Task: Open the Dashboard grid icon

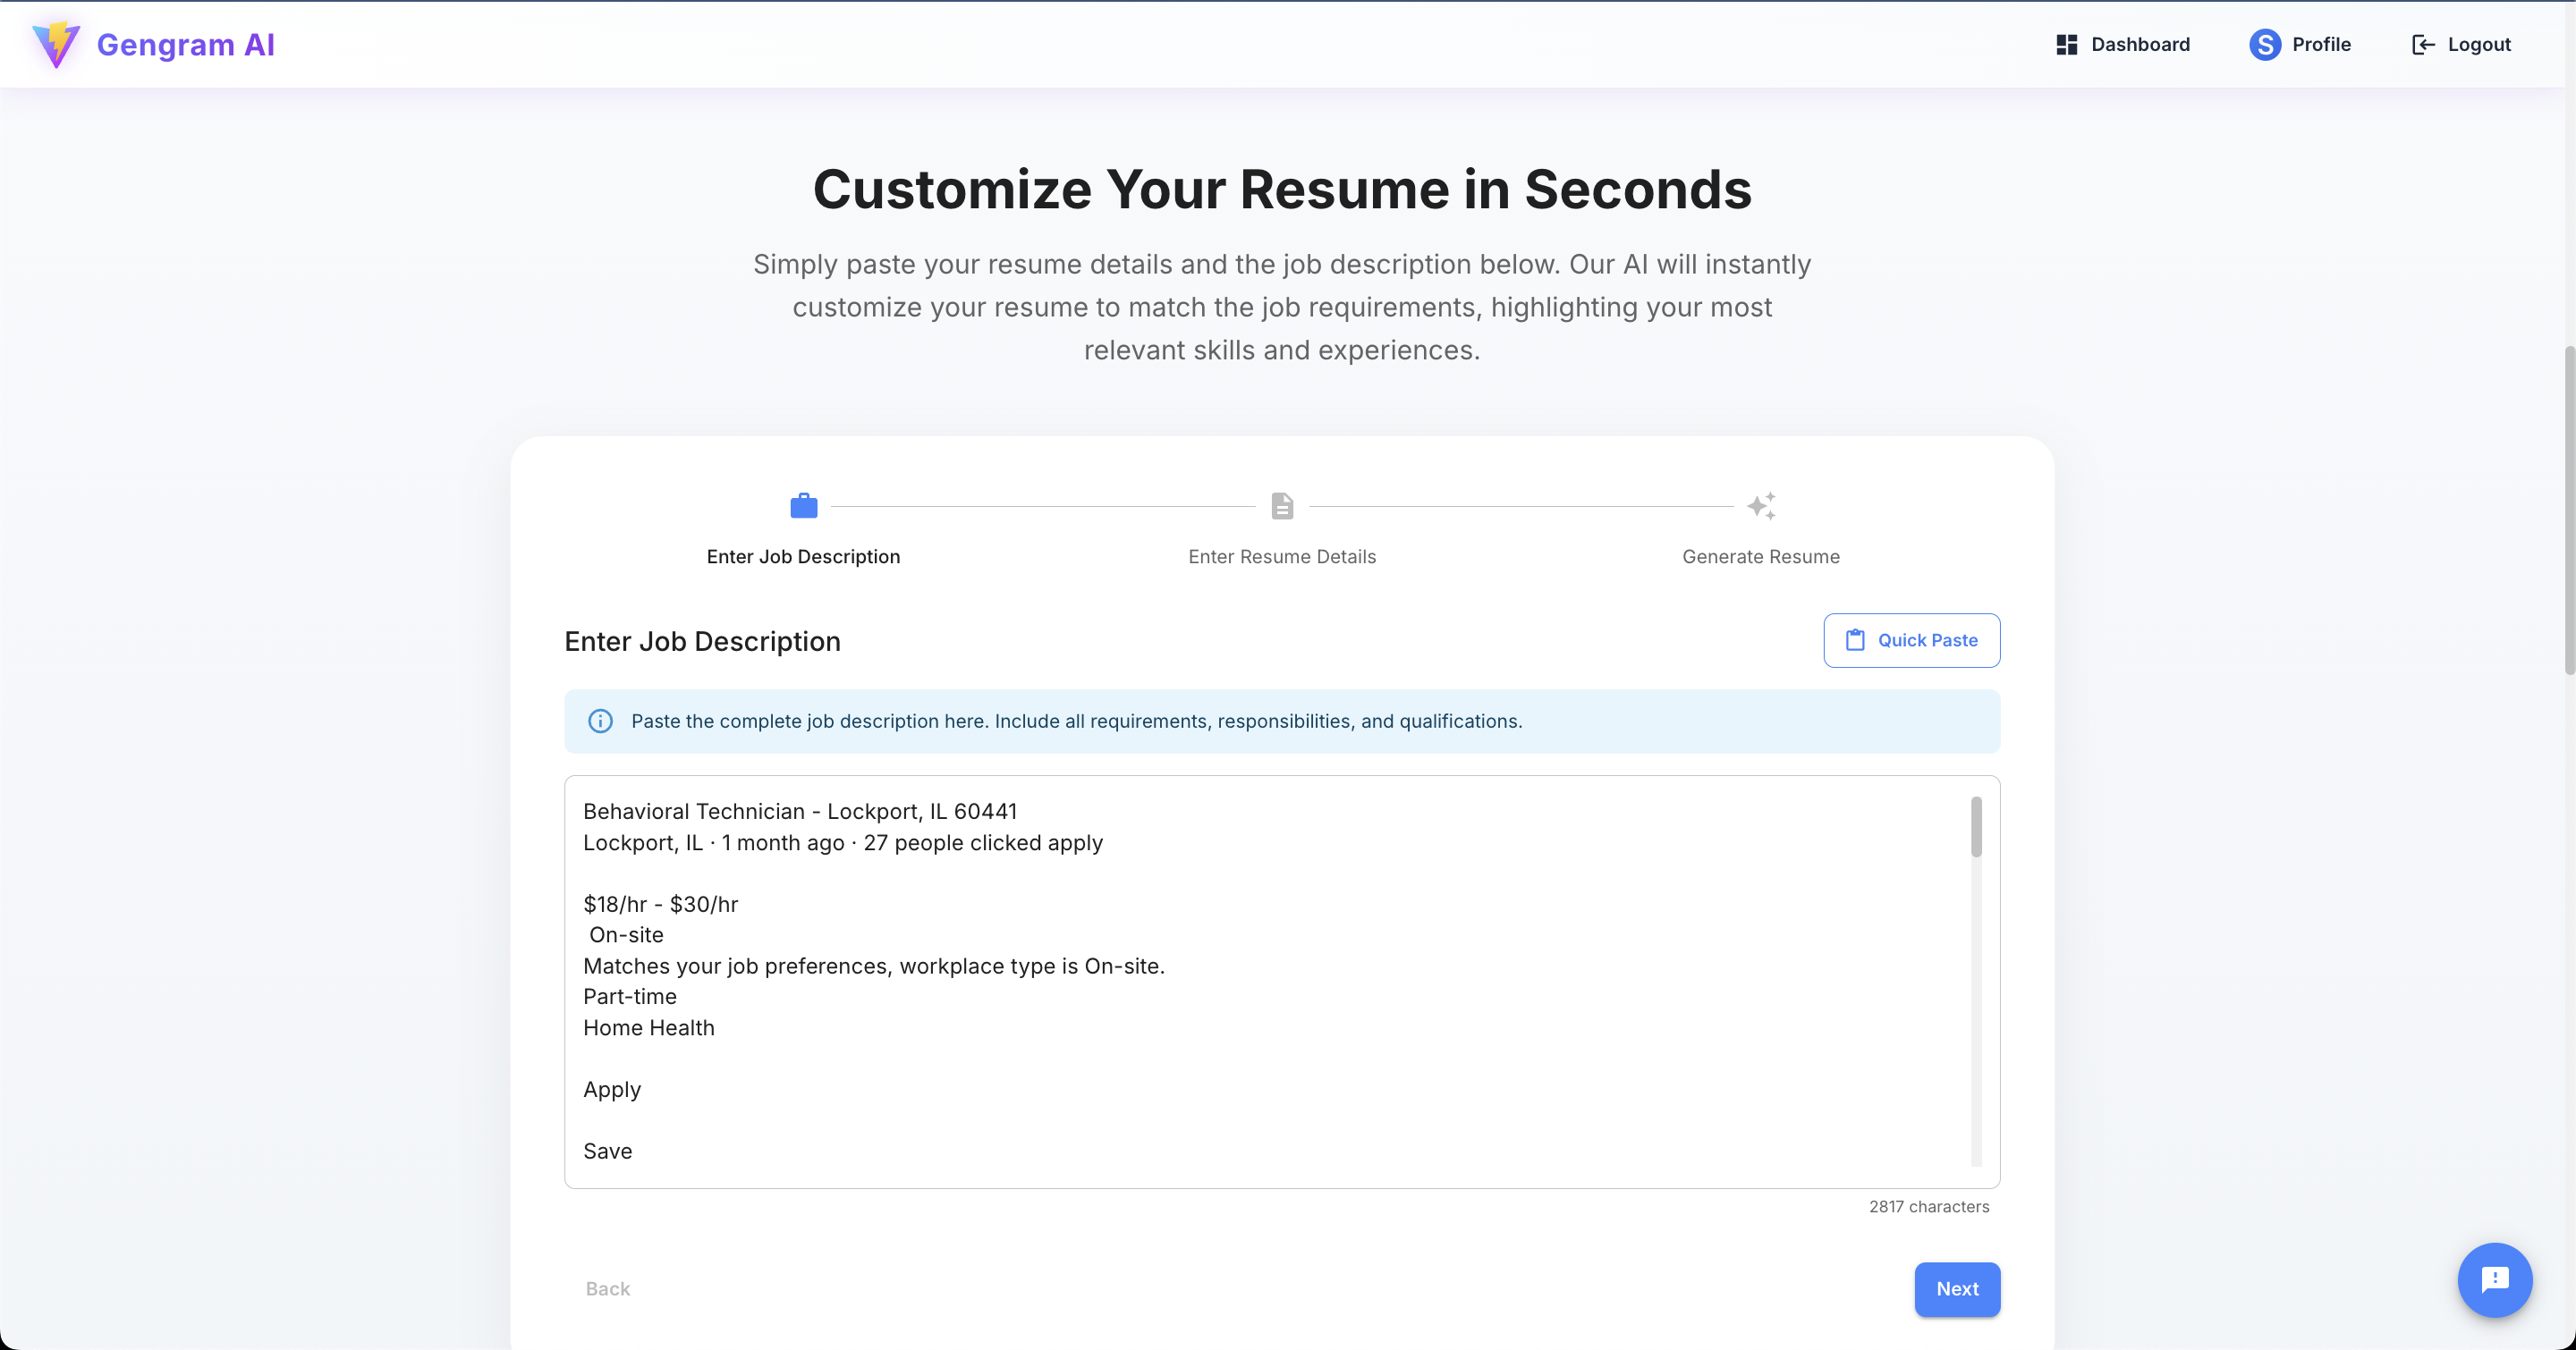Action: coord(2066,45)
